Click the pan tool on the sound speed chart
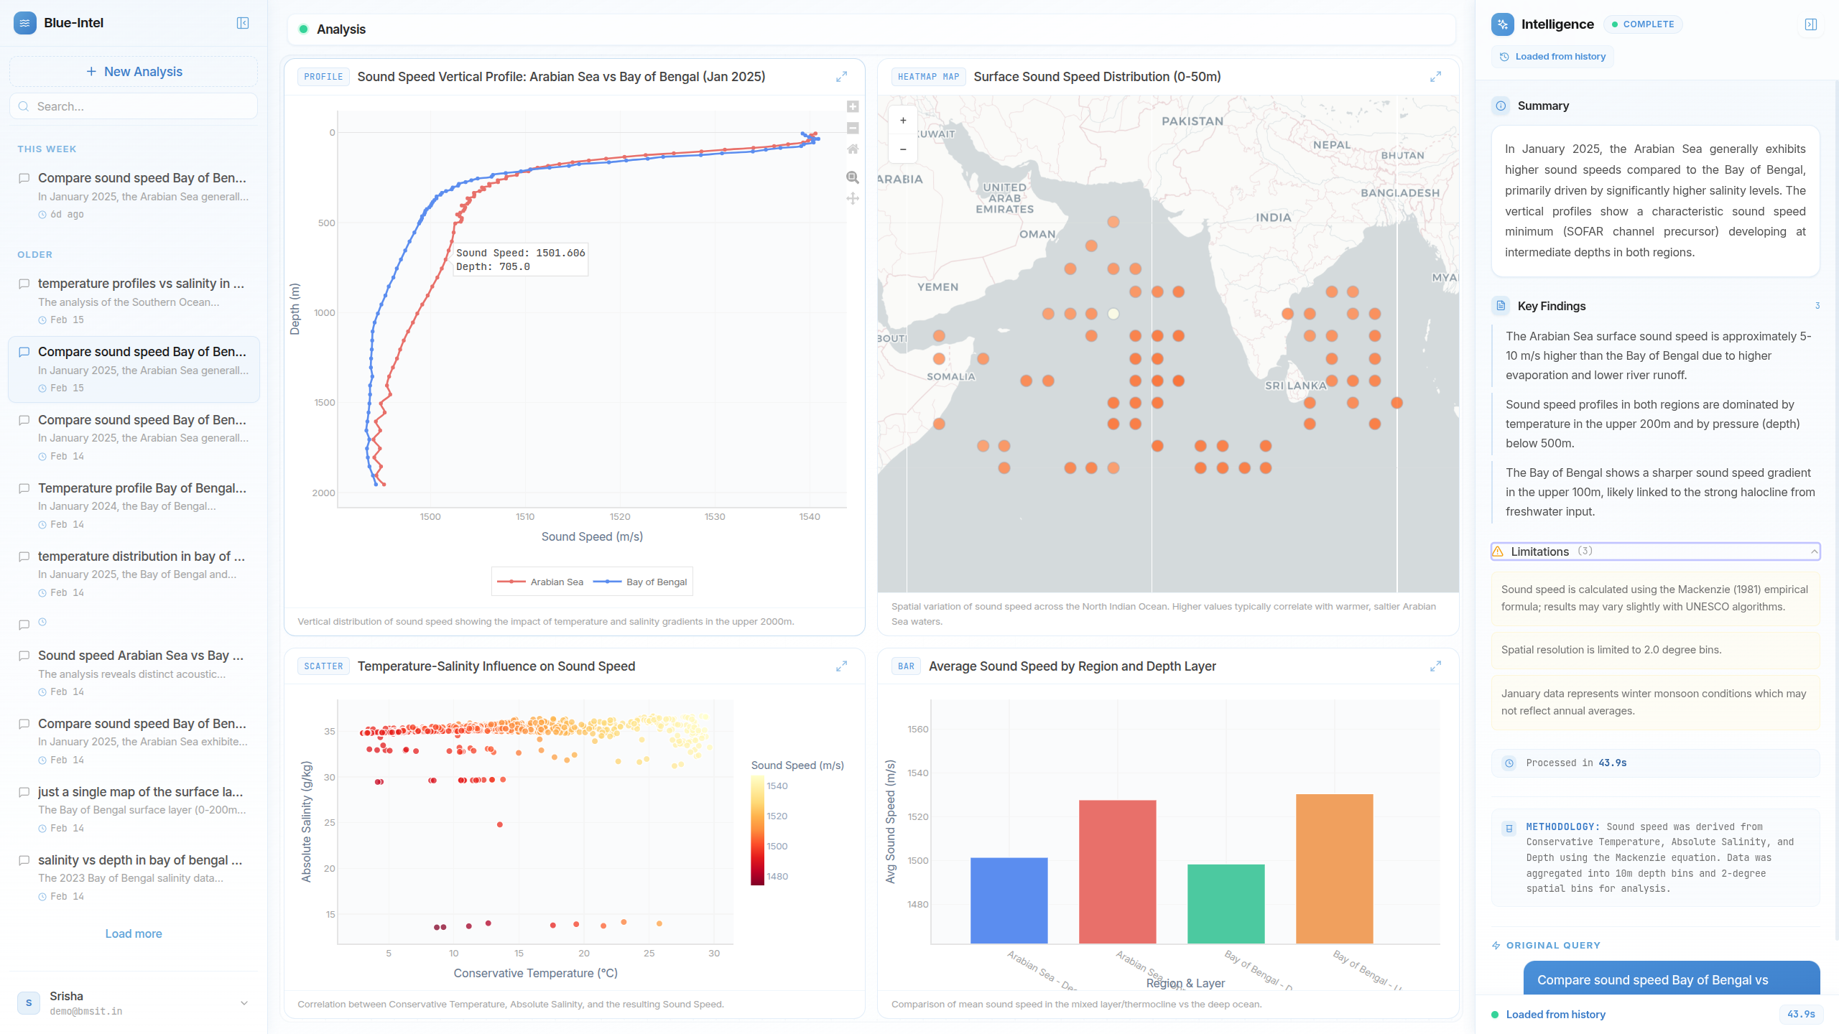Screen dimensions: 1839x1034 pos(852,198)
